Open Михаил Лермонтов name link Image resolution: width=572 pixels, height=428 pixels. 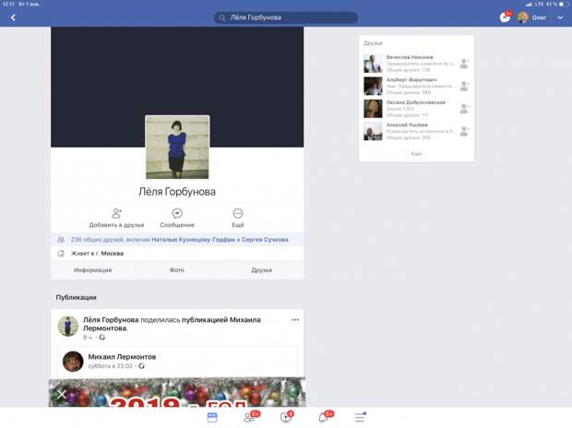click(122, 357)
